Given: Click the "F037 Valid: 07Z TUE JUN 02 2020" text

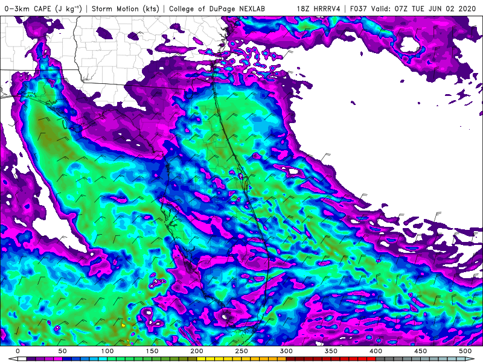Looking at the screenshot, I should pyautogui.click(x=413, y=8).
